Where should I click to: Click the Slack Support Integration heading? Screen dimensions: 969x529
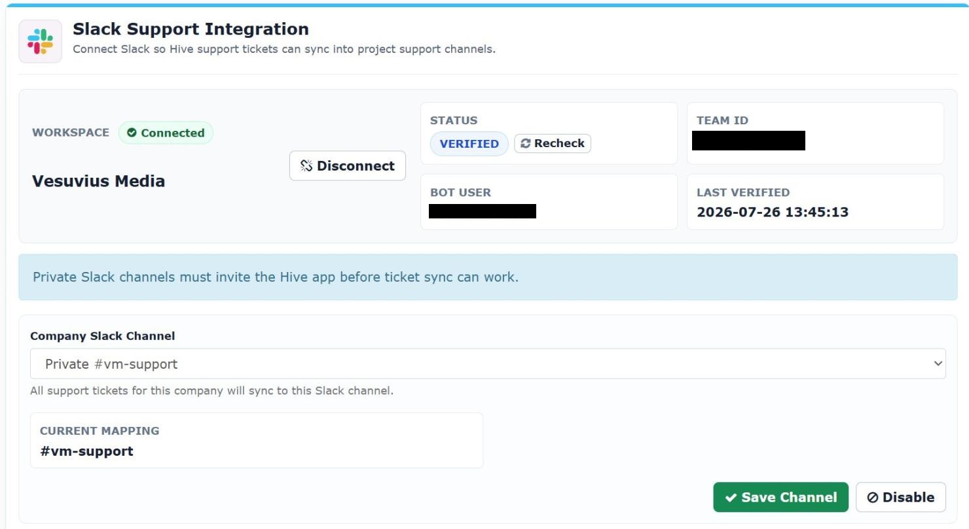(x=191, y=29)
